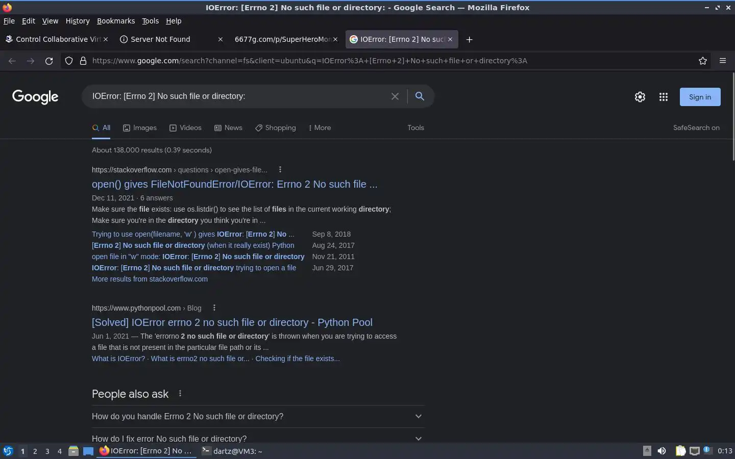
Task: Open the Bookmarks menu
Action: coord(116,21)
